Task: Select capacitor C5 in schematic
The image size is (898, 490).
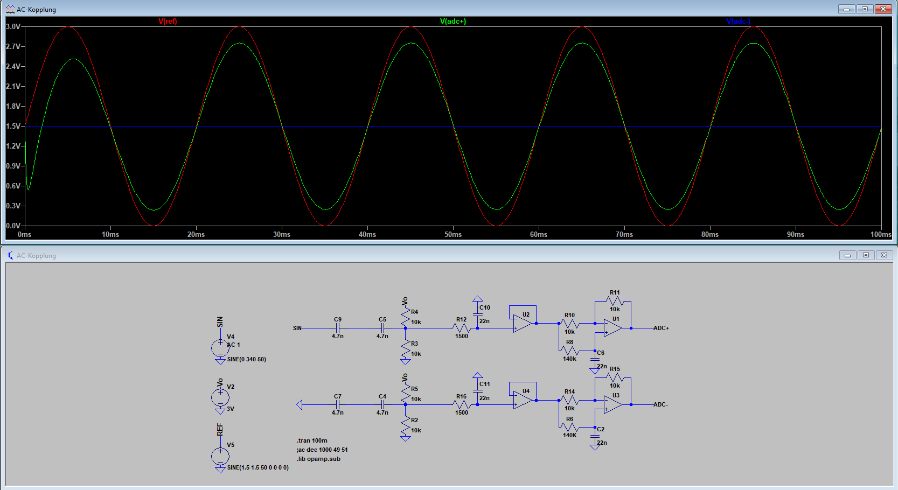Action: tap(382, 328)
